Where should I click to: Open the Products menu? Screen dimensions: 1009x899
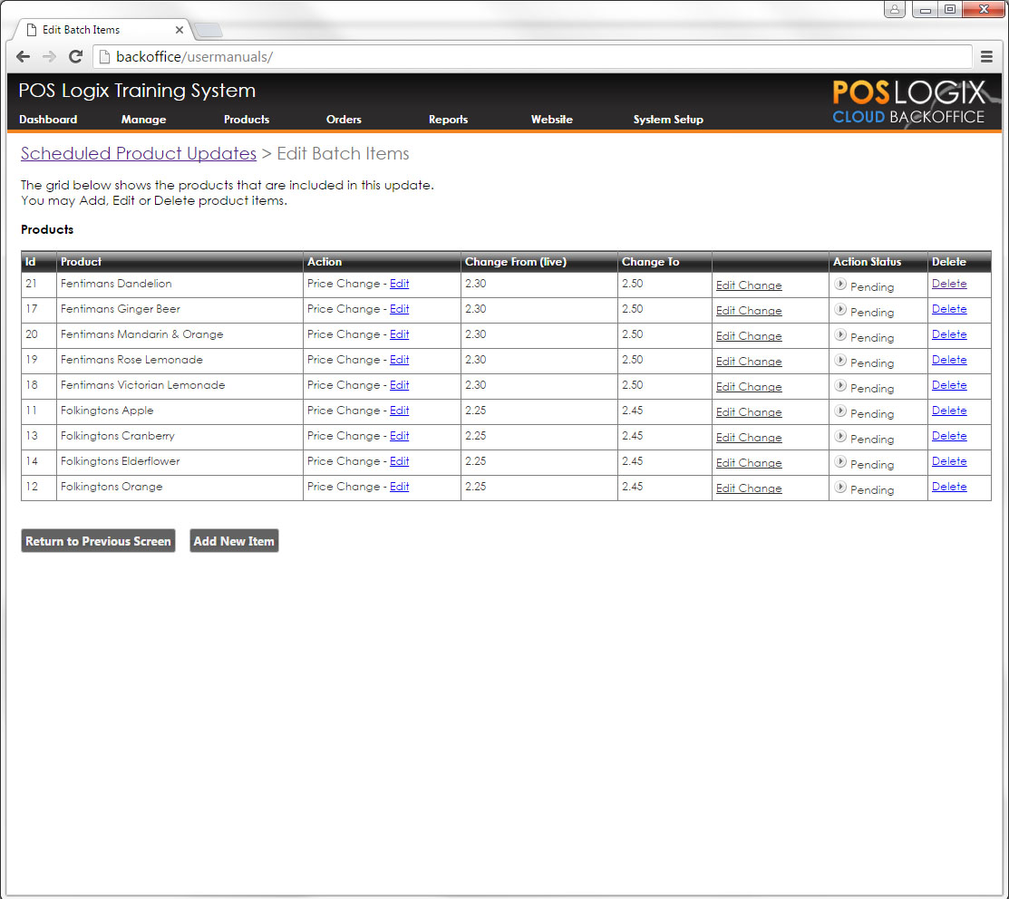247,120
